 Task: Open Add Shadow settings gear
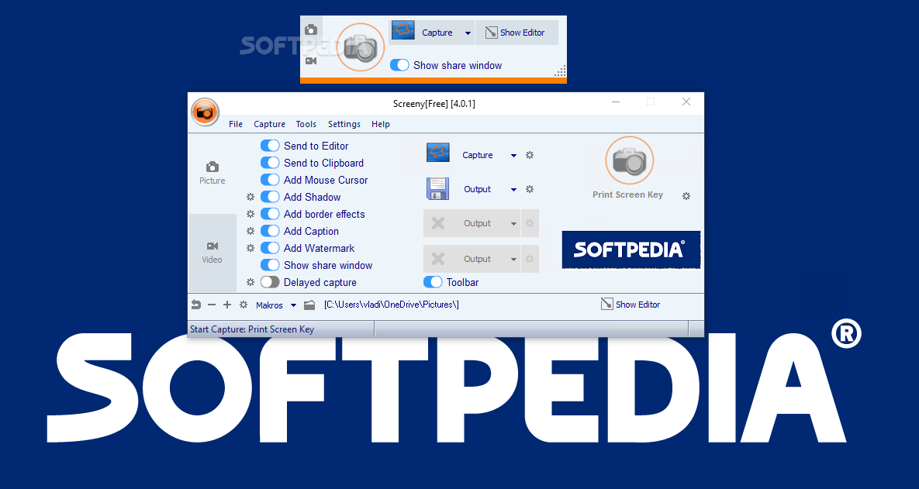tap(250, 197)
